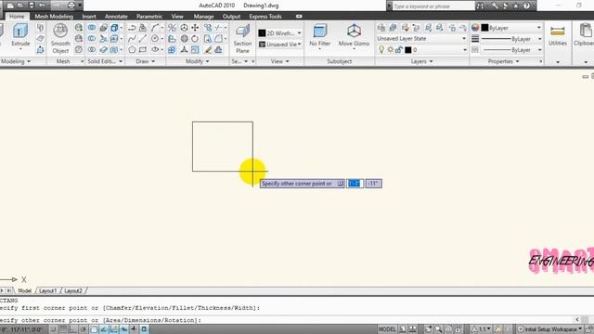Toggle layer 0 freeze sun icon

[390, 49]
